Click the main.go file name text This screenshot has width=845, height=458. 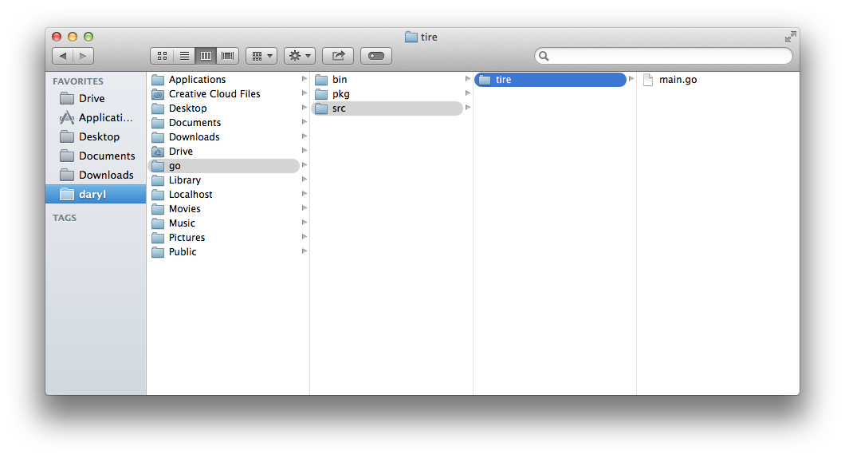tap(678, 80)
